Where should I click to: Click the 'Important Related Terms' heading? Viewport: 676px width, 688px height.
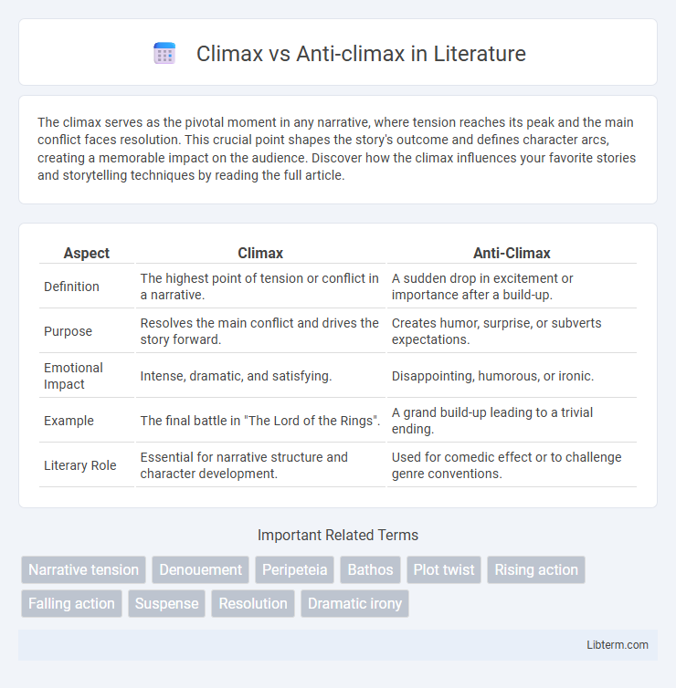(x=338, y=535)
